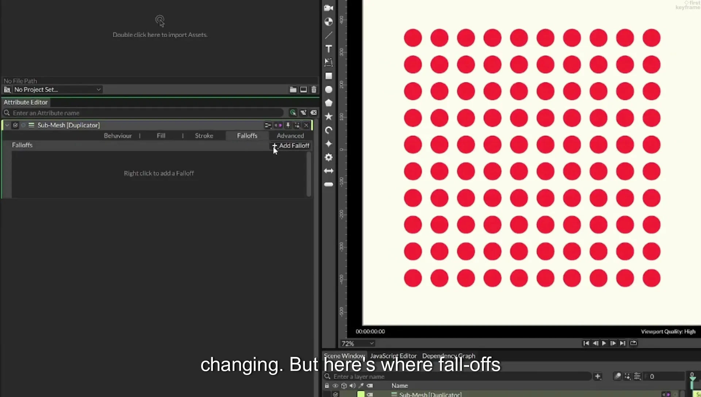701x397 pixels.
Task: Switch to the Stroke tab
Action: click(204, 136)
